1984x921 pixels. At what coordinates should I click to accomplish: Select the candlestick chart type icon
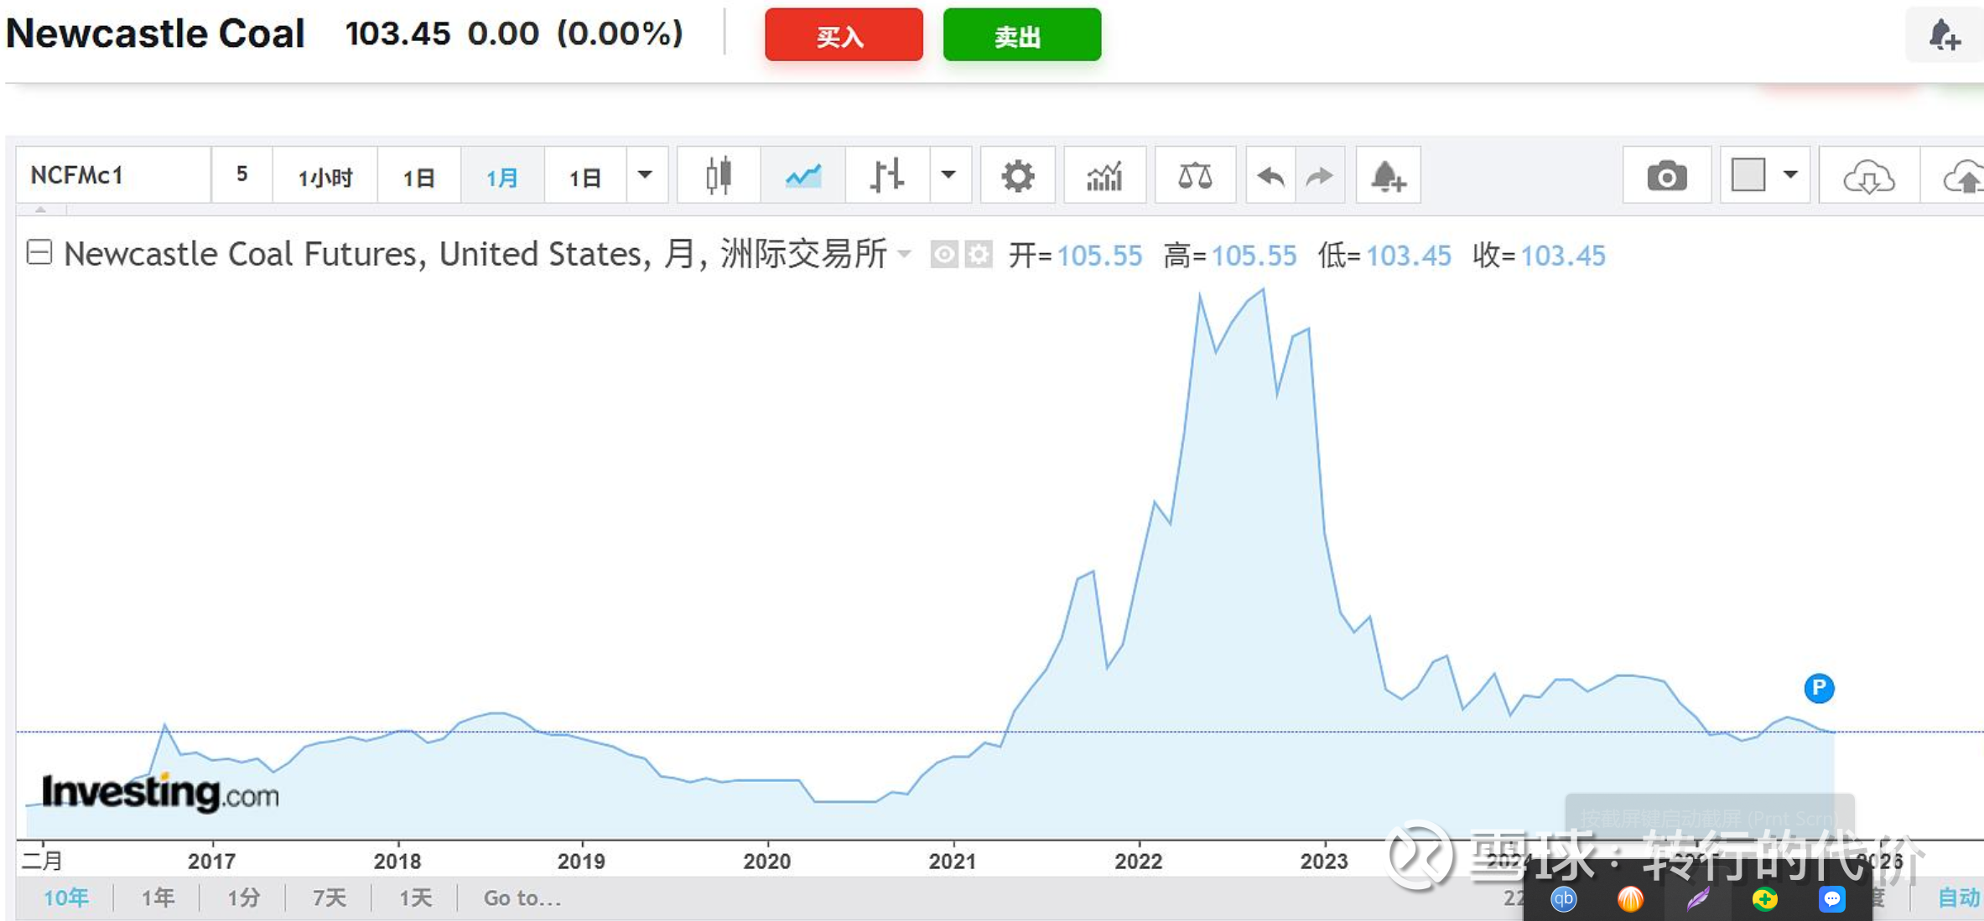coord(718,176)
